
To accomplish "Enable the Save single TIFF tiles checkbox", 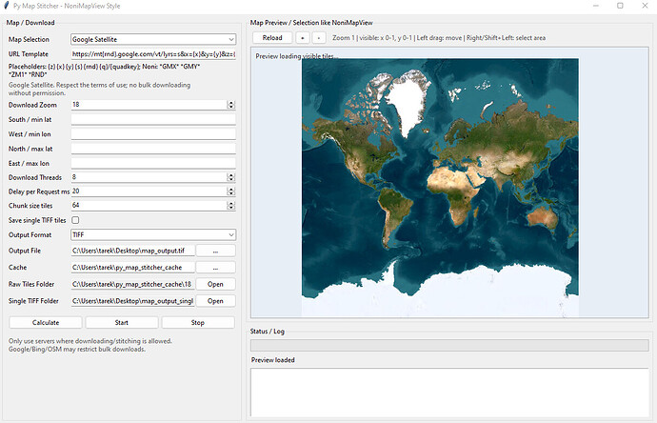I will [75, 220].
